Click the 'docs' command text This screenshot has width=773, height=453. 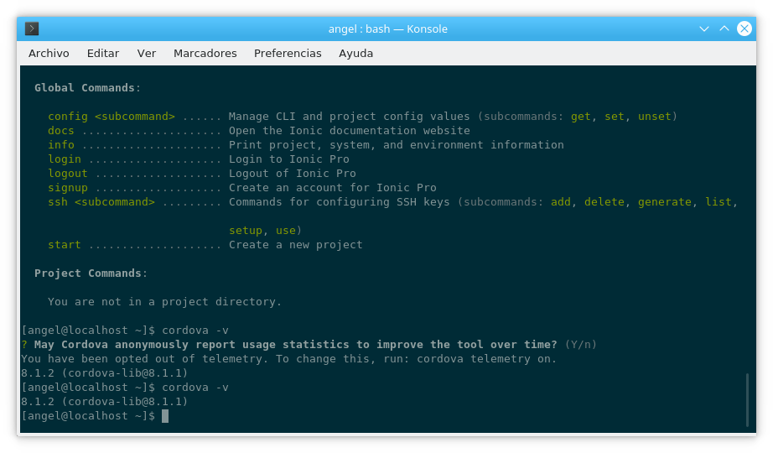point(61,131)
